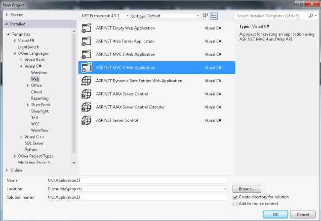Click the Search Installed Templates box
Screen dimensions: 321x221
click(272, 16)
